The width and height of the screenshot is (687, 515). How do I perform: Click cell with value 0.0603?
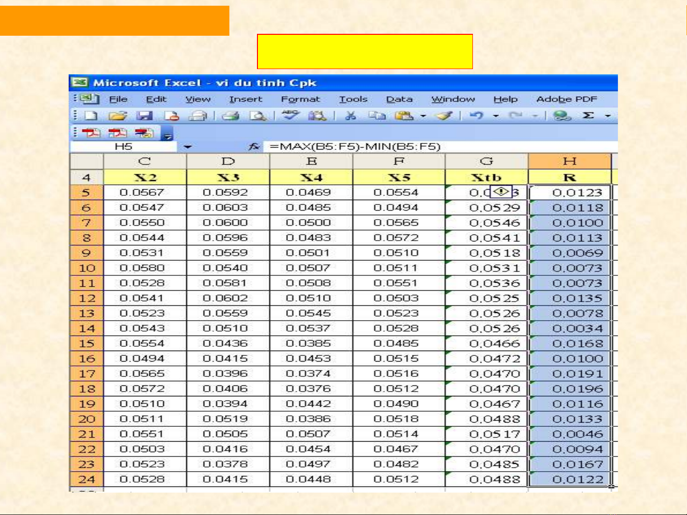point(228,208)
